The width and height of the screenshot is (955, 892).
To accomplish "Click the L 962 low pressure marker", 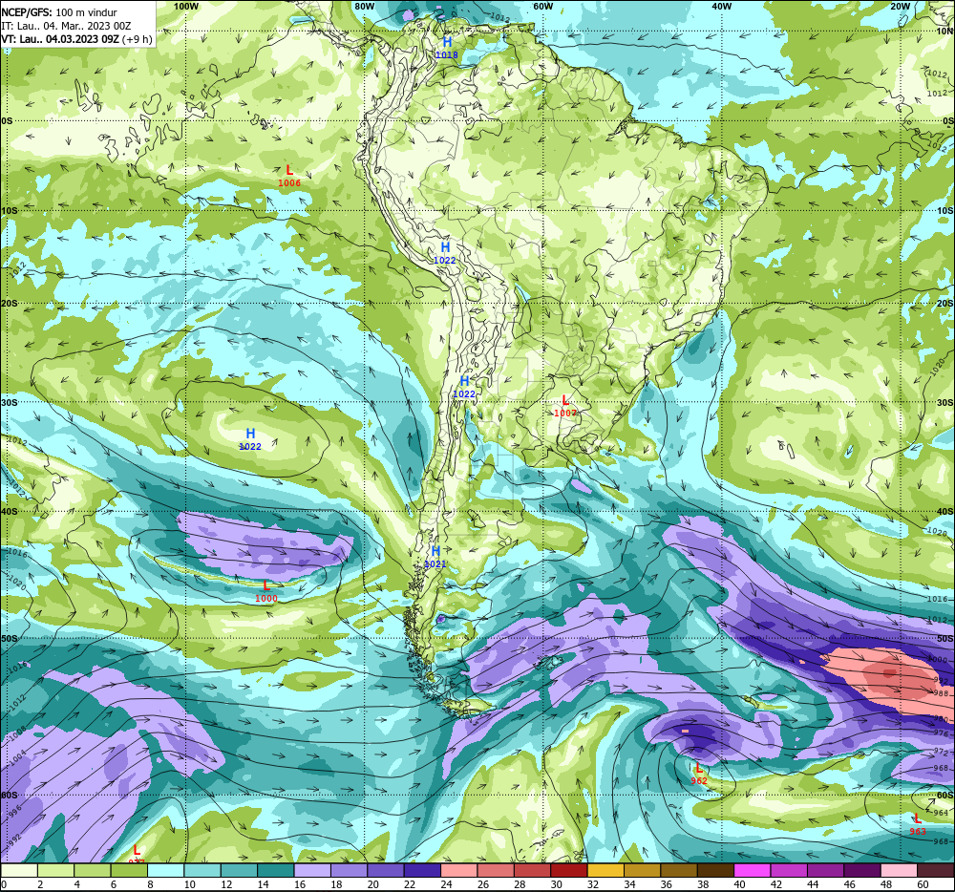I will 699,774.
